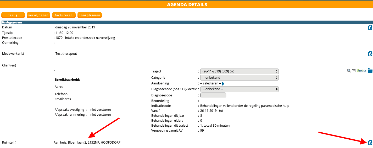Viewport: 373px width, 148px height.
Task: Click the '-- selecteren --' Aandoening link
Action: coord(210,83)
